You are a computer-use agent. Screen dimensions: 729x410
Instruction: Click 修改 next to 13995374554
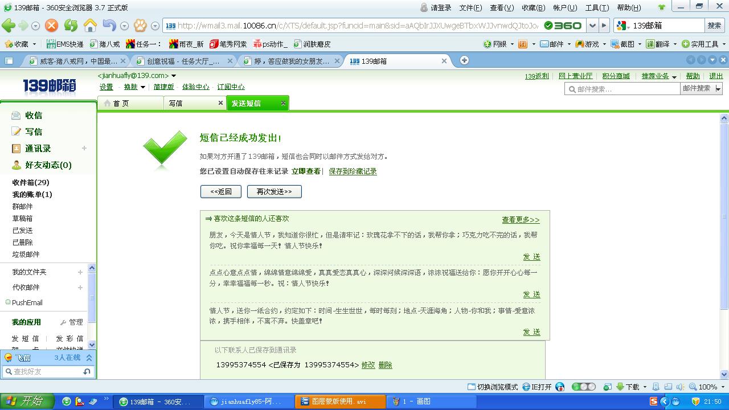click(x=368, y=365)
